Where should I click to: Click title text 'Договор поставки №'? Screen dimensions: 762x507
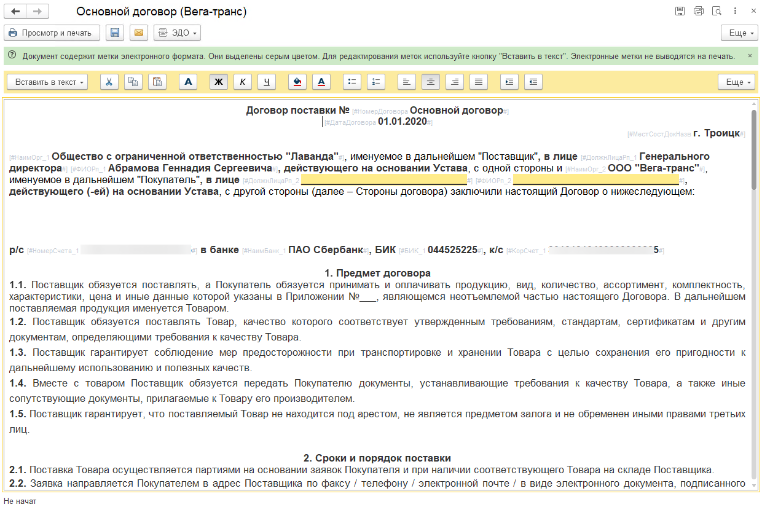tap(297, 111)
